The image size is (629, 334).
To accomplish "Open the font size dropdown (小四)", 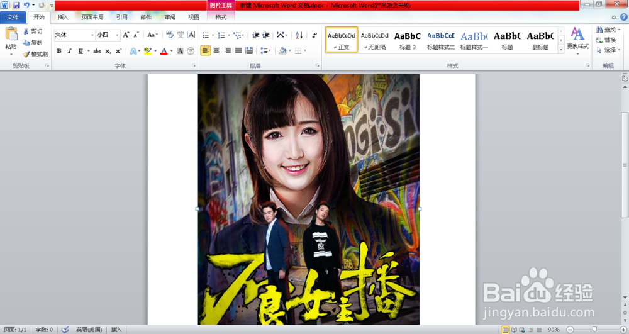I will coord(117,35).
